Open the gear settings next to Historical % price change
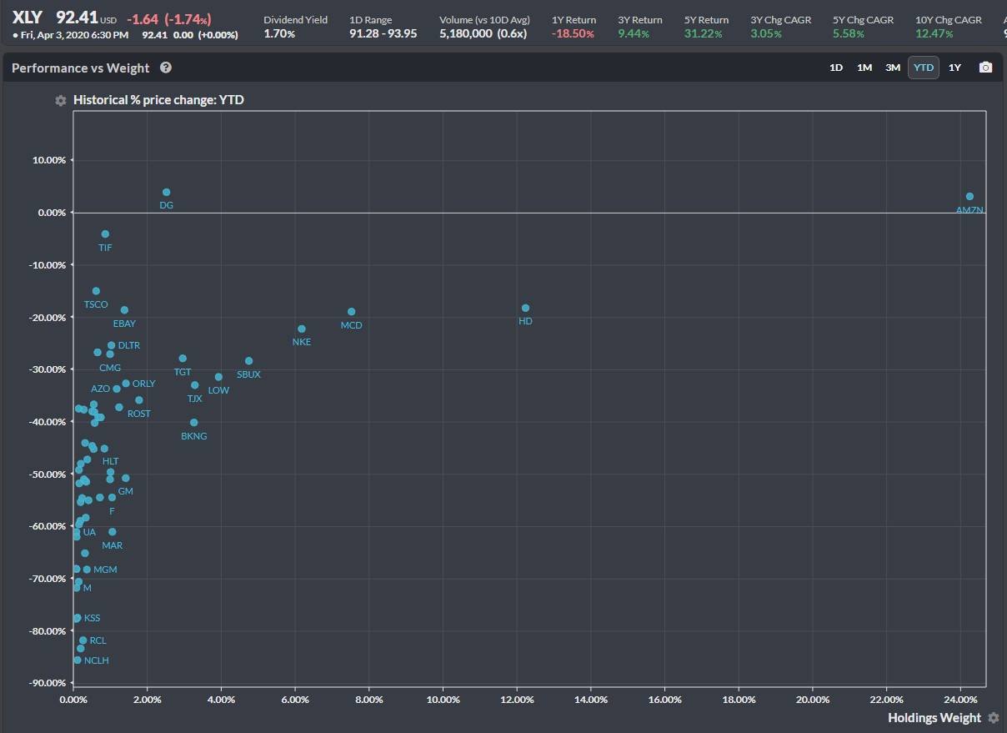 coord(61,100)
